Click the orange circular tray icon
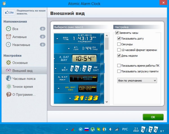 coord(104,129)
